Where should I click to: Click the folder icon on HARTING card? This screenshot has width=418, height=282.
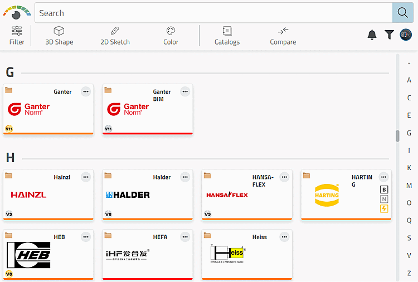coord(307,176)
